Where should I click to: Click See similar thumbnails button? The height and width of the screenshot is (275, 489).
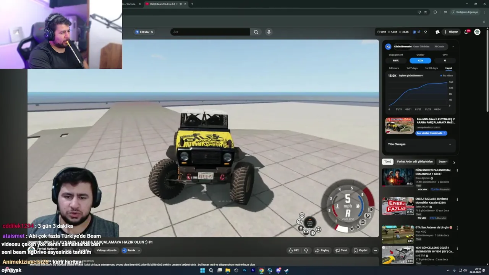tap(431, 133)
